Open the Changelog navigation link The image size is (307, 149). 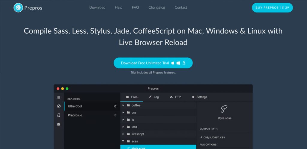[156, 7]
